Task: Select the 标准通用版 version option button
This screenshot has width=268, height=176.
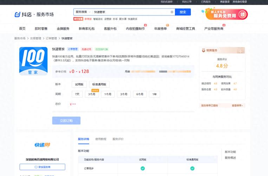Action: (x=99, y=84)
